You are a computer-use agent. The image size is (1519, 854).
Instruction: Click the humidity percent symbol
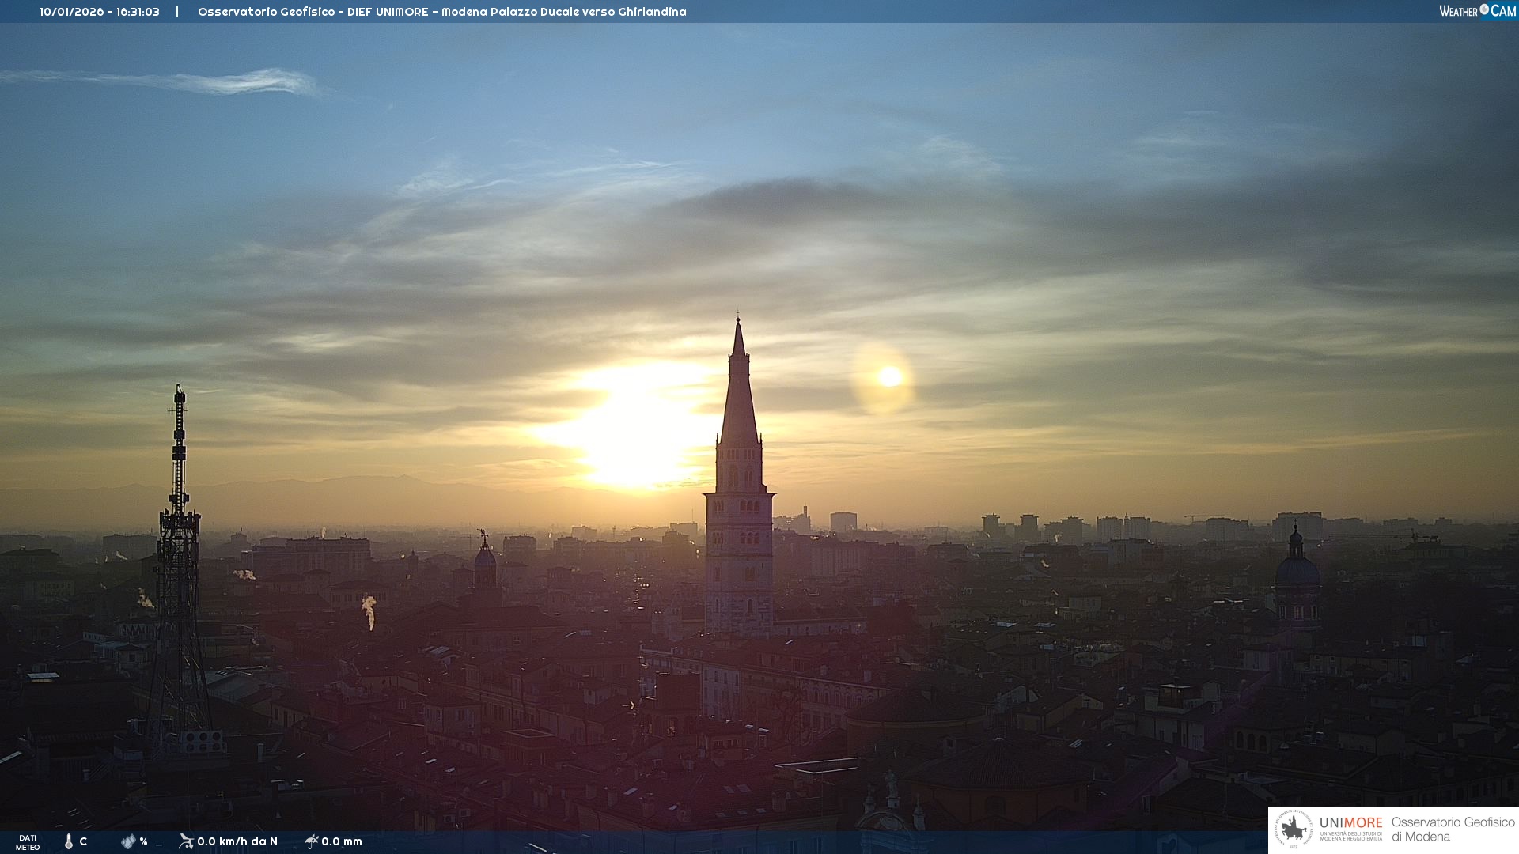coord(143,841)
